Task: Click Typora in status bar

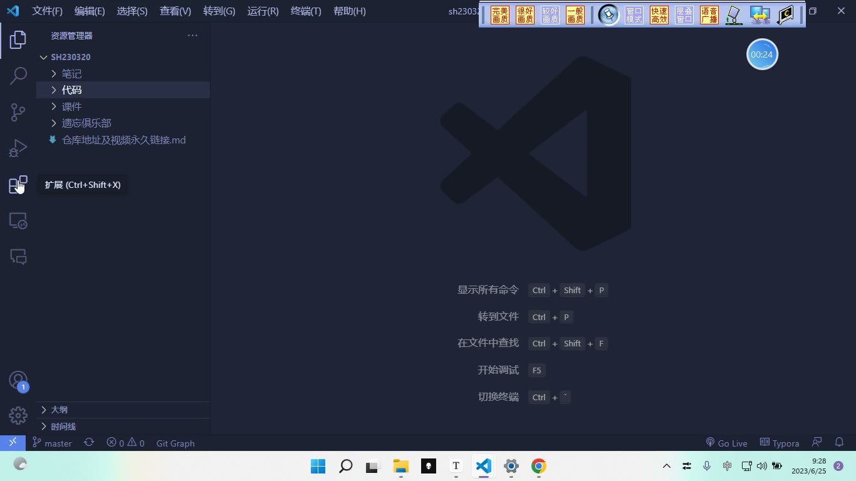Action: coord(780,443)
